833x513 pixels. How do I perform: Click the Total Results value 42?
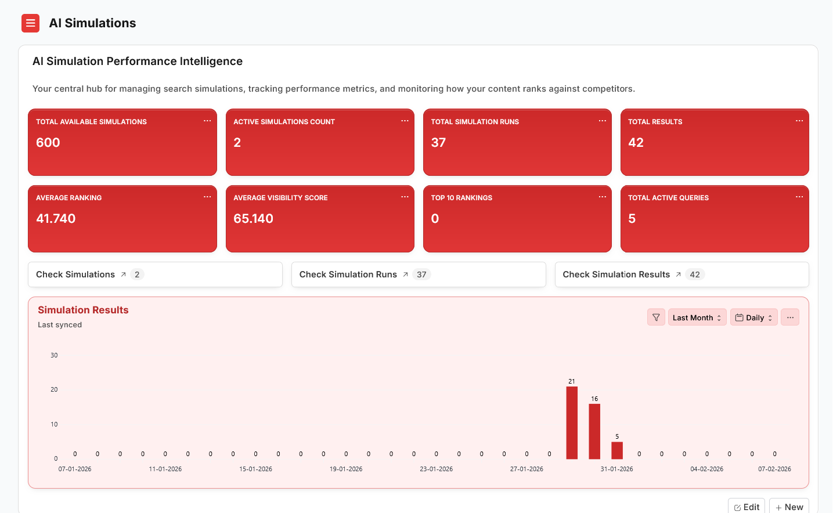coord(636,143)
